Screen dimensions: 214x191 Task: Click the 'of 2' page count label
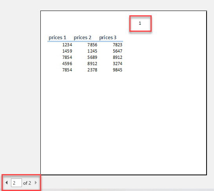pos(27,183)
